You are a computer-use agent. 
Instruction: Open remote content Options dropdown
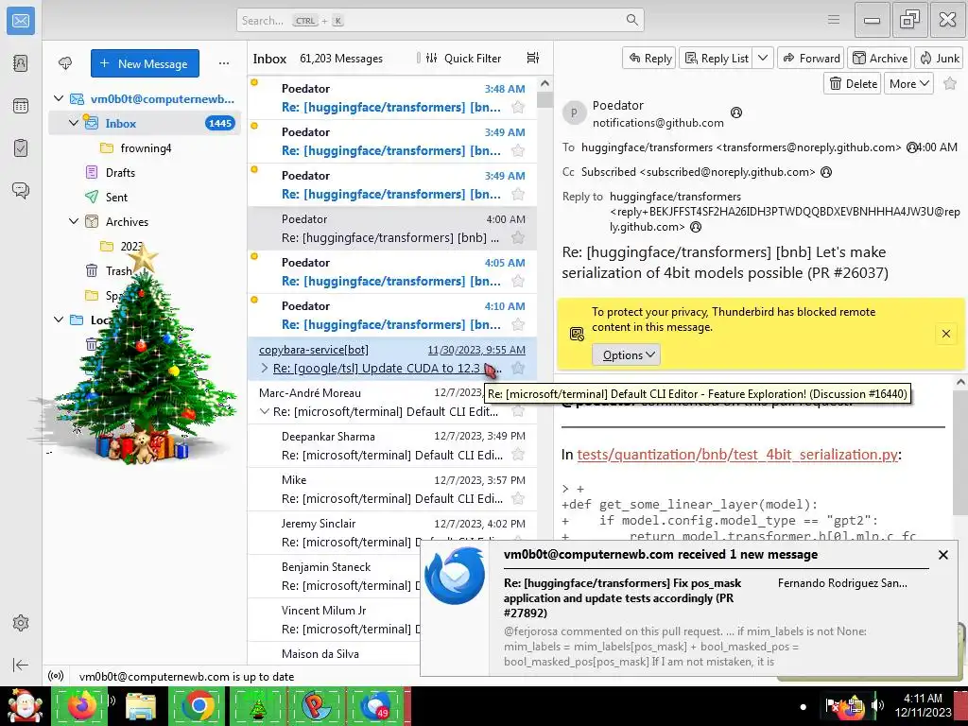[626, 355]
